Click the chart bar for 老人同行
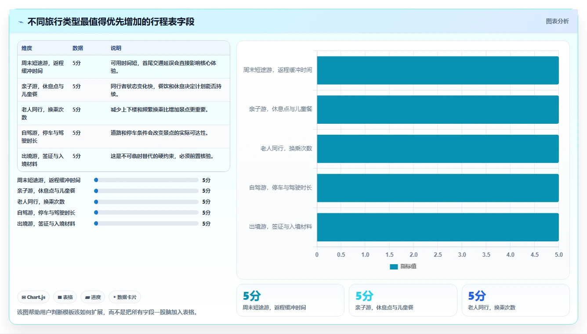 tap(438, 149)
